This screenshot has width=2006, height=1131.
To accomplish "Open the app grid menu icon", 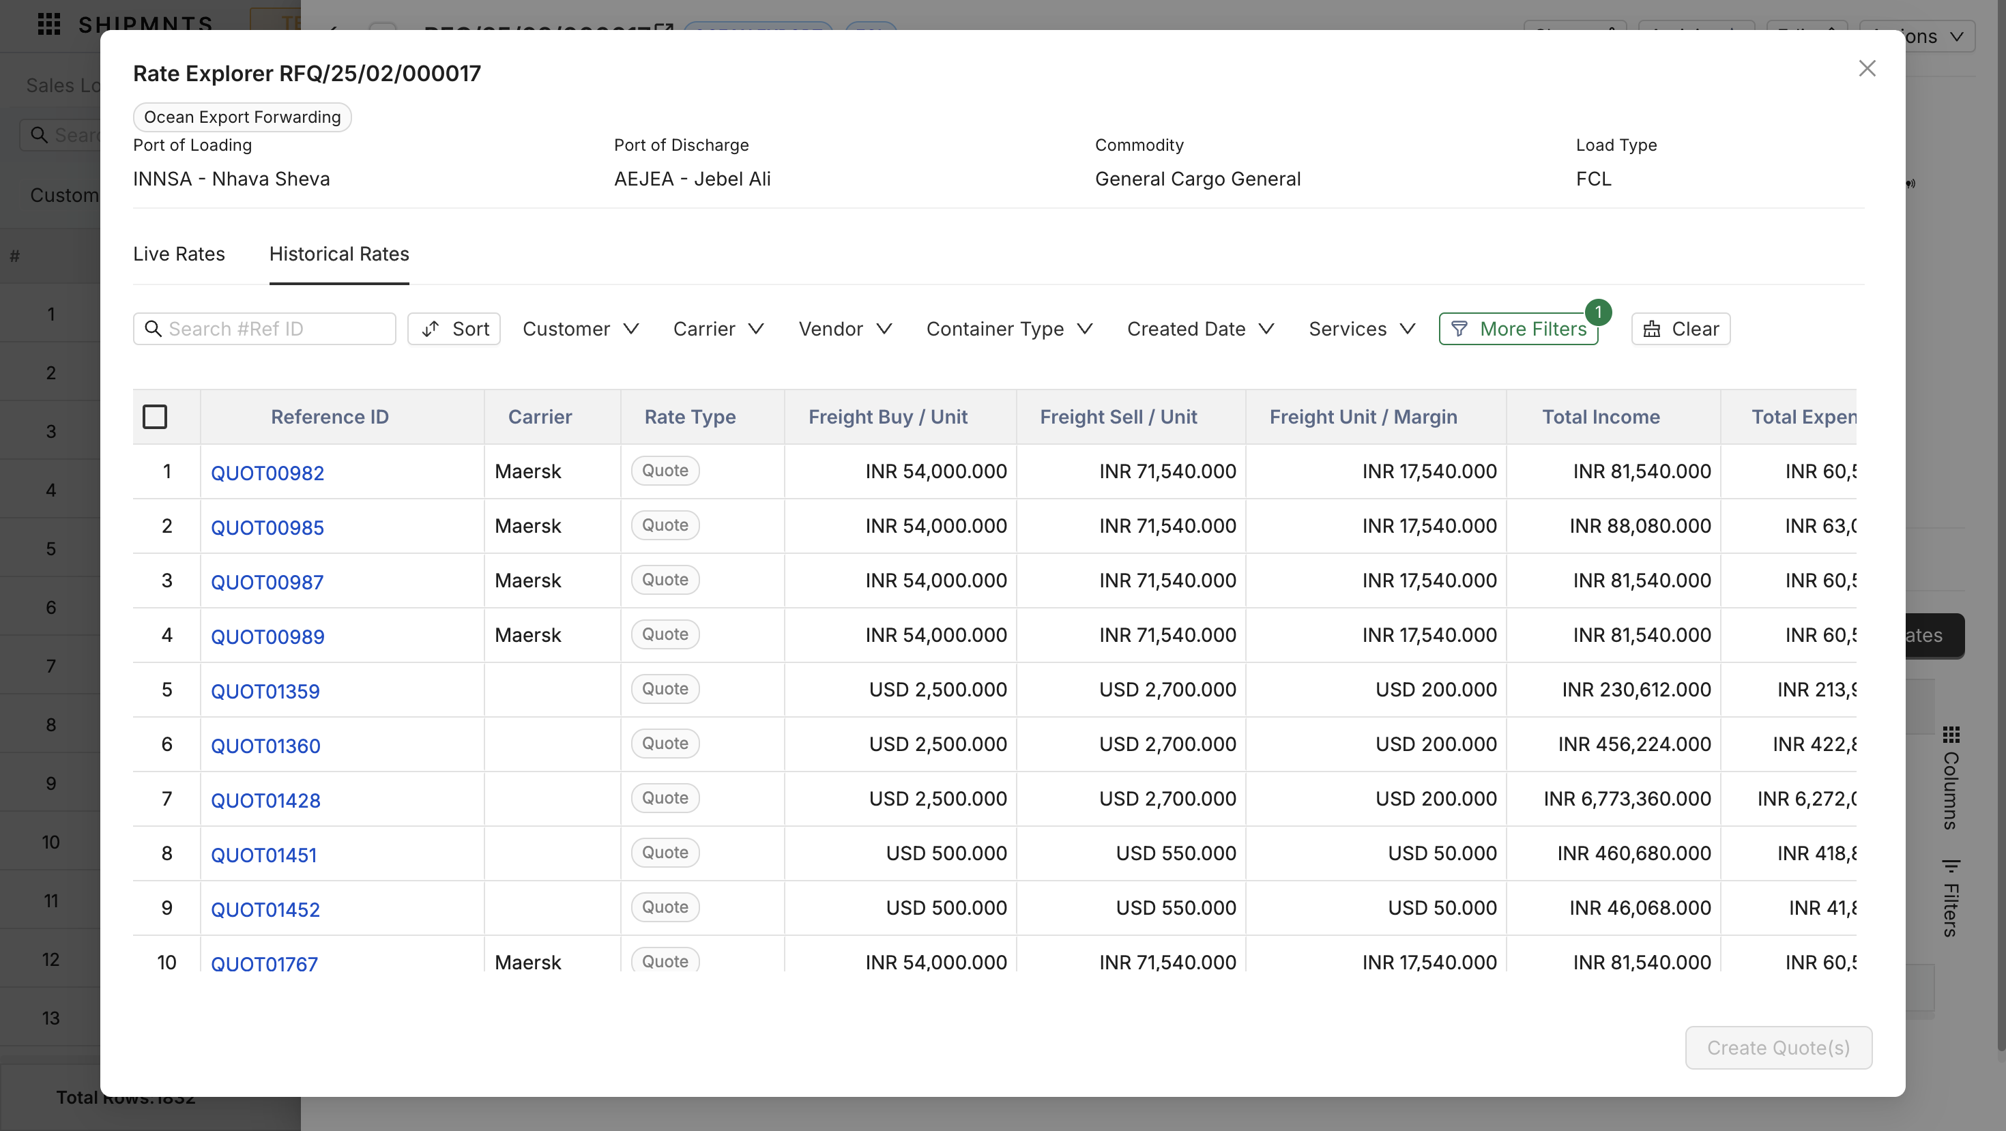I will click(49, 24).
